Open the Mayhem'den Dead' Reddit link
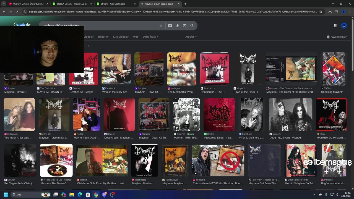354x199 pixels. pos(86,138)
